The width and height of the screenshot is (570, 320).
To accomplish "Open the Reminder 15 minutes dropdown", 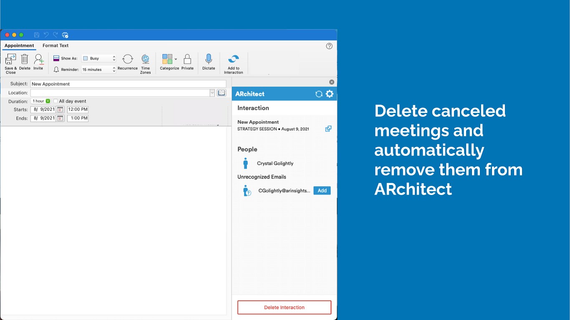I will [99, 70].
